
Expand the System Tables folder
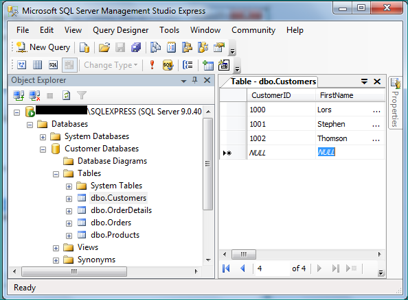(69, 186)
